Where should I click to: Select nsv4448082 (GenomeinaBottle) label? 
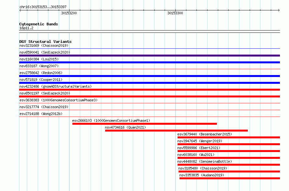[x=205, y=161]
